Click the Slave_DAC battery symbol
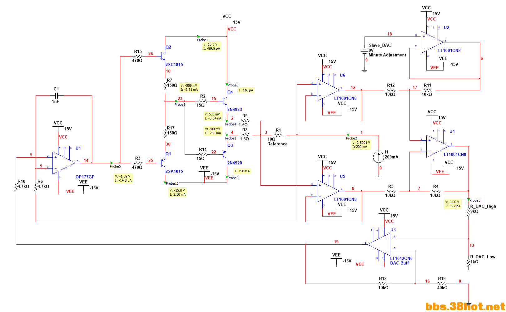The height and width of the screenshot is (312, 506). coord(365,50)
